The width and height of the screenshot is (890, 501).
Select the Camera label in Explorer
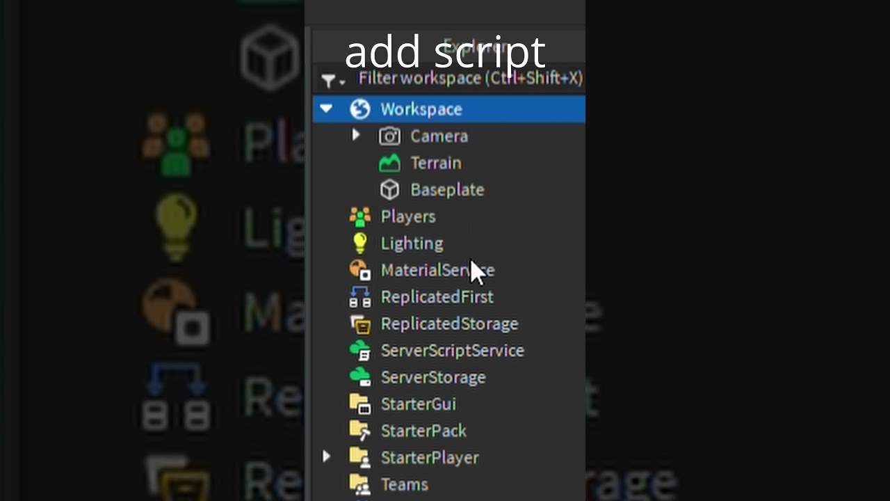[x=439, y=136]
